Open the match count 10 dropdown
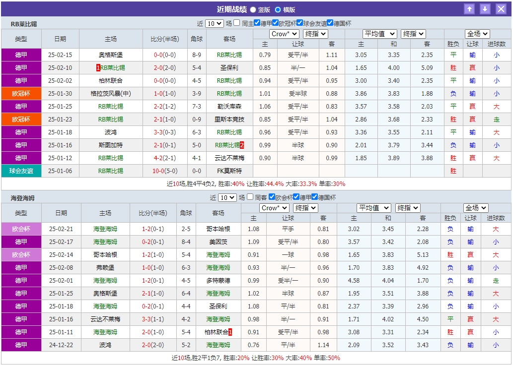Screen dimensions: 513x366 click(x=214, y=23)
